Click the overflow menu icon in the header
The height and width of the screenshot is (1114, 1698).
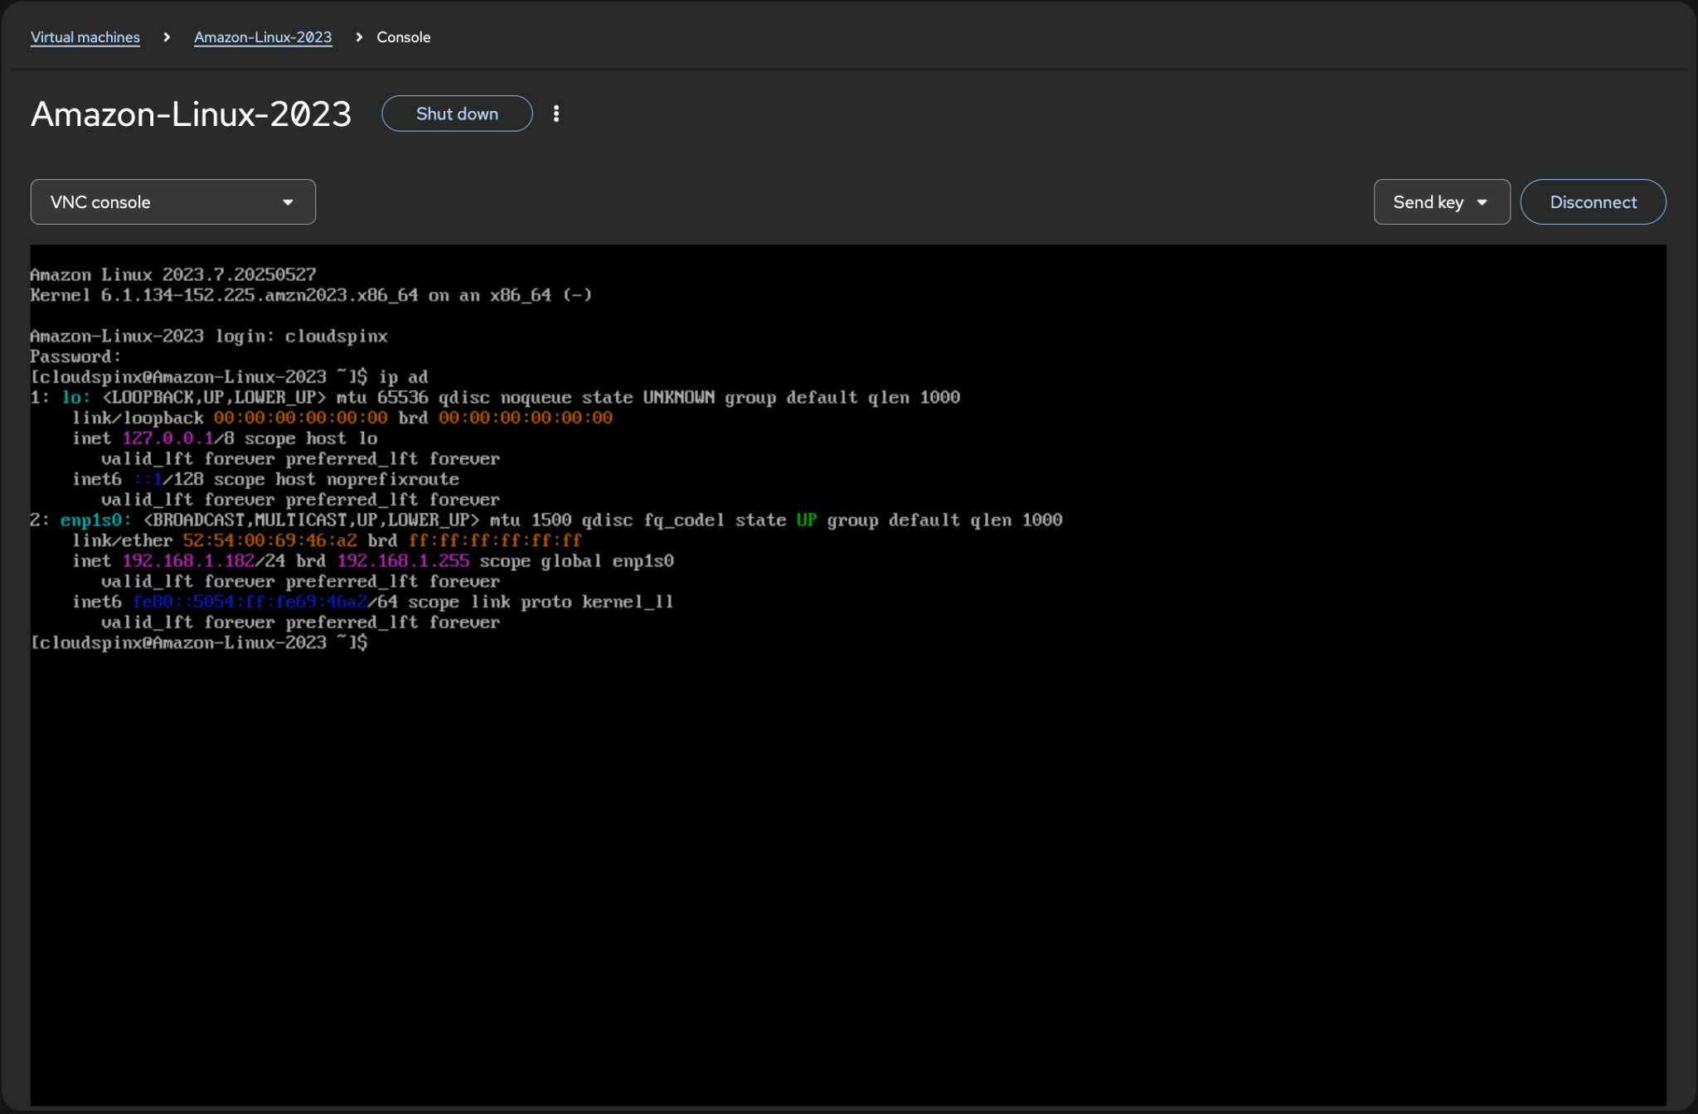pyautogui.click(x=555, y=114)
